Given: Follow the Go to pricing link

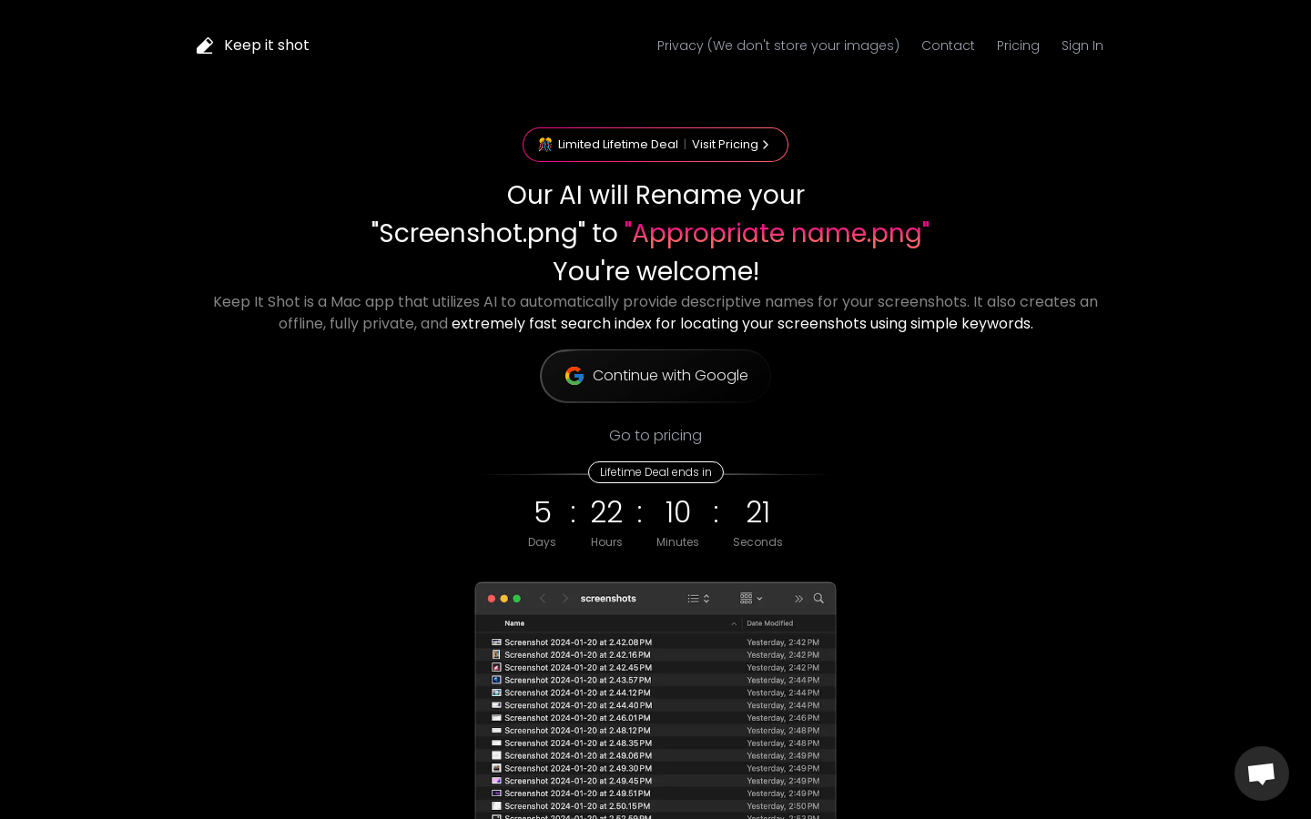Looking at the screenshot, I should [655, 436].
